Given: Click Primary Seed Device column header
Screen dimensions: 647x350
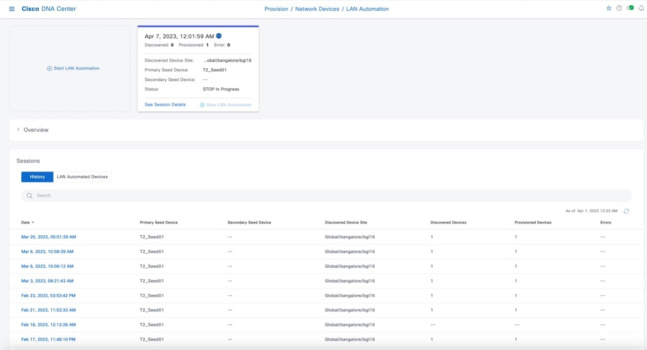Looking at the screenshot, I should coord(159,222).
